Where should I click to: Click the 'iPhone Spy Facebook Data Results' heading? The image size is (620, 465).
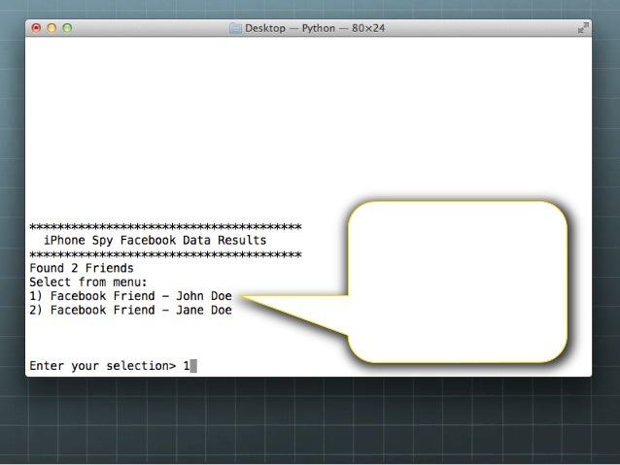click(155, 241)
